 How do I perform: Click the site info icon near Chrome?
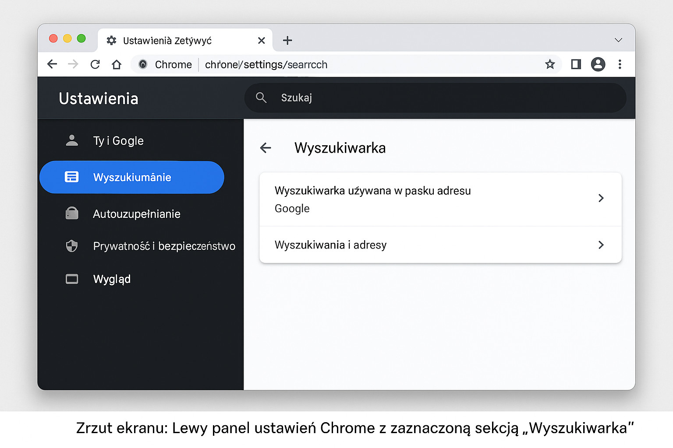(x=143, y=64)
